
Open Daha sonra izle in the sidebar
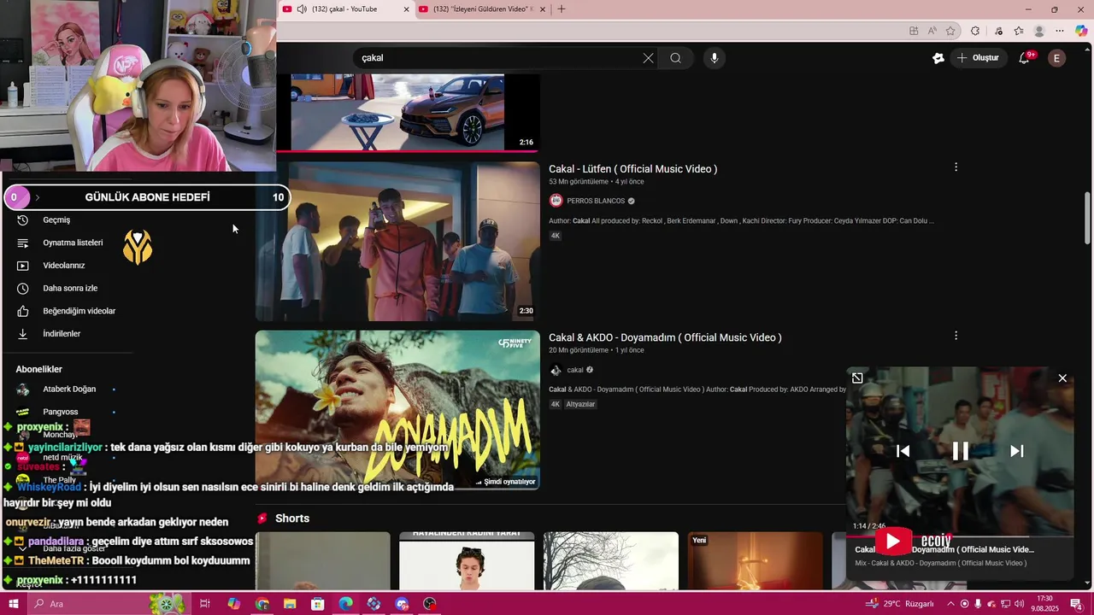(x=70, y=288)
